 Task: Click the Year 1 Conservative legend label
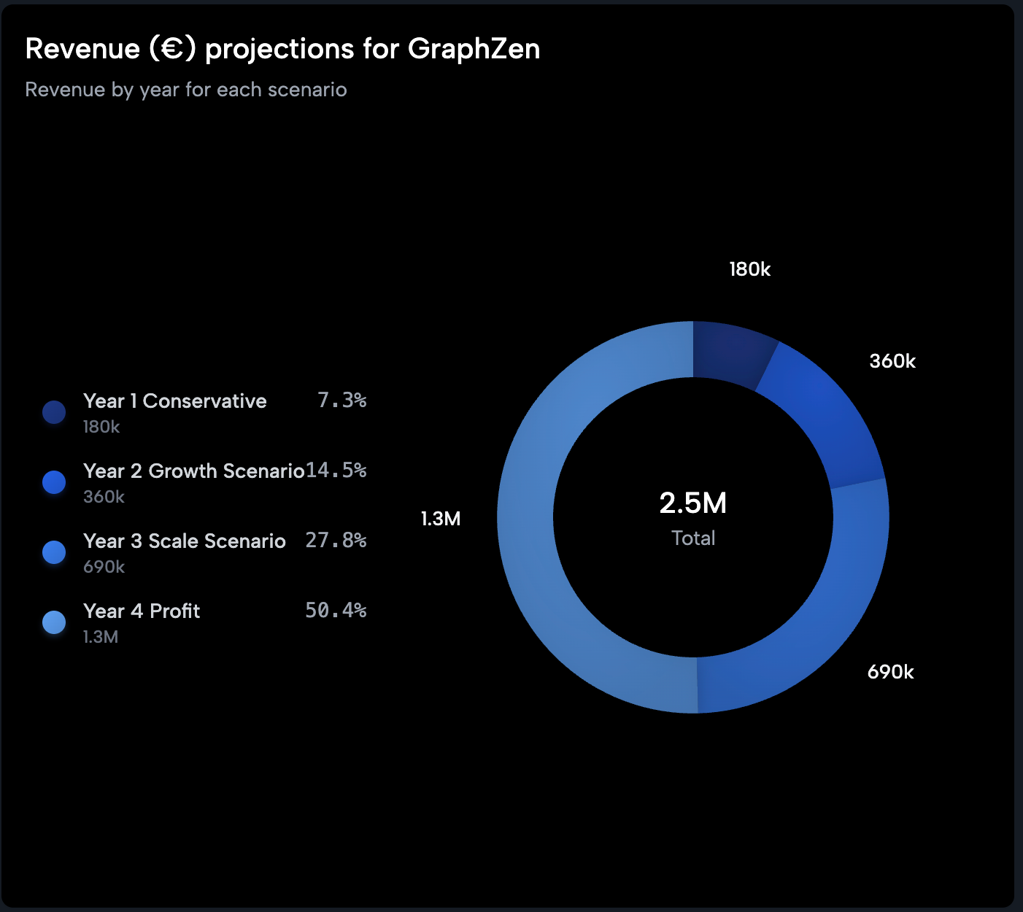tap(174, 401)
